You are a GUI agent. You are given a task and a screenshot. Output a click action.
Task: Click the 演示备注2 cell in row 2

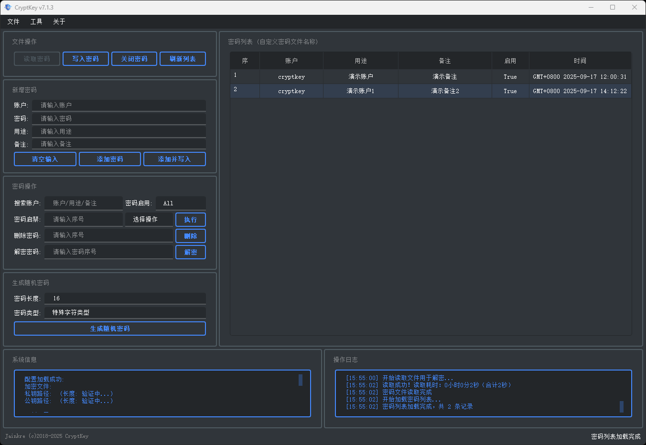tap(445, 91)
